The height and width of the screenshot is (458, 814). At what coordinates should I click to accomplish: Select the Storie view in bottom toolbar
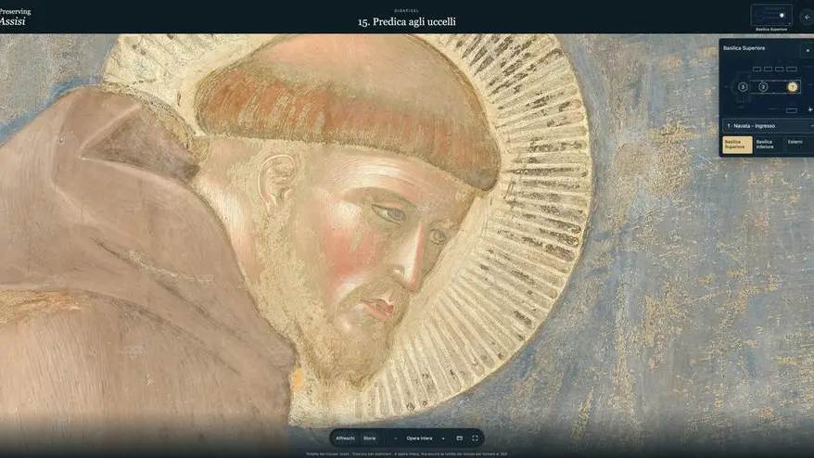[x=370, y=439]
